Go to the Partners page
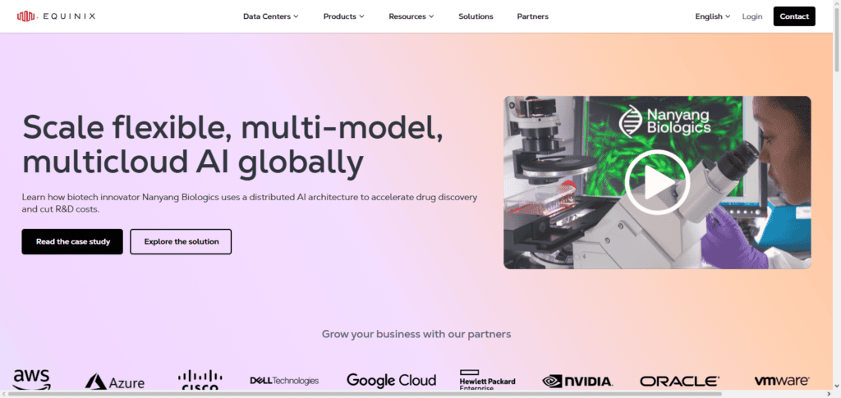This screenshot has width=841, height=398. pyautogui.click(x=532, y=16)
